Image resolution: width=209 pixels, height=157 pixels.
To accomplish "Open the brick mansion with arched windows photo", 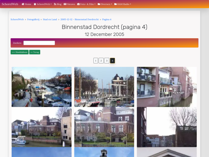I will pos(104,127).
